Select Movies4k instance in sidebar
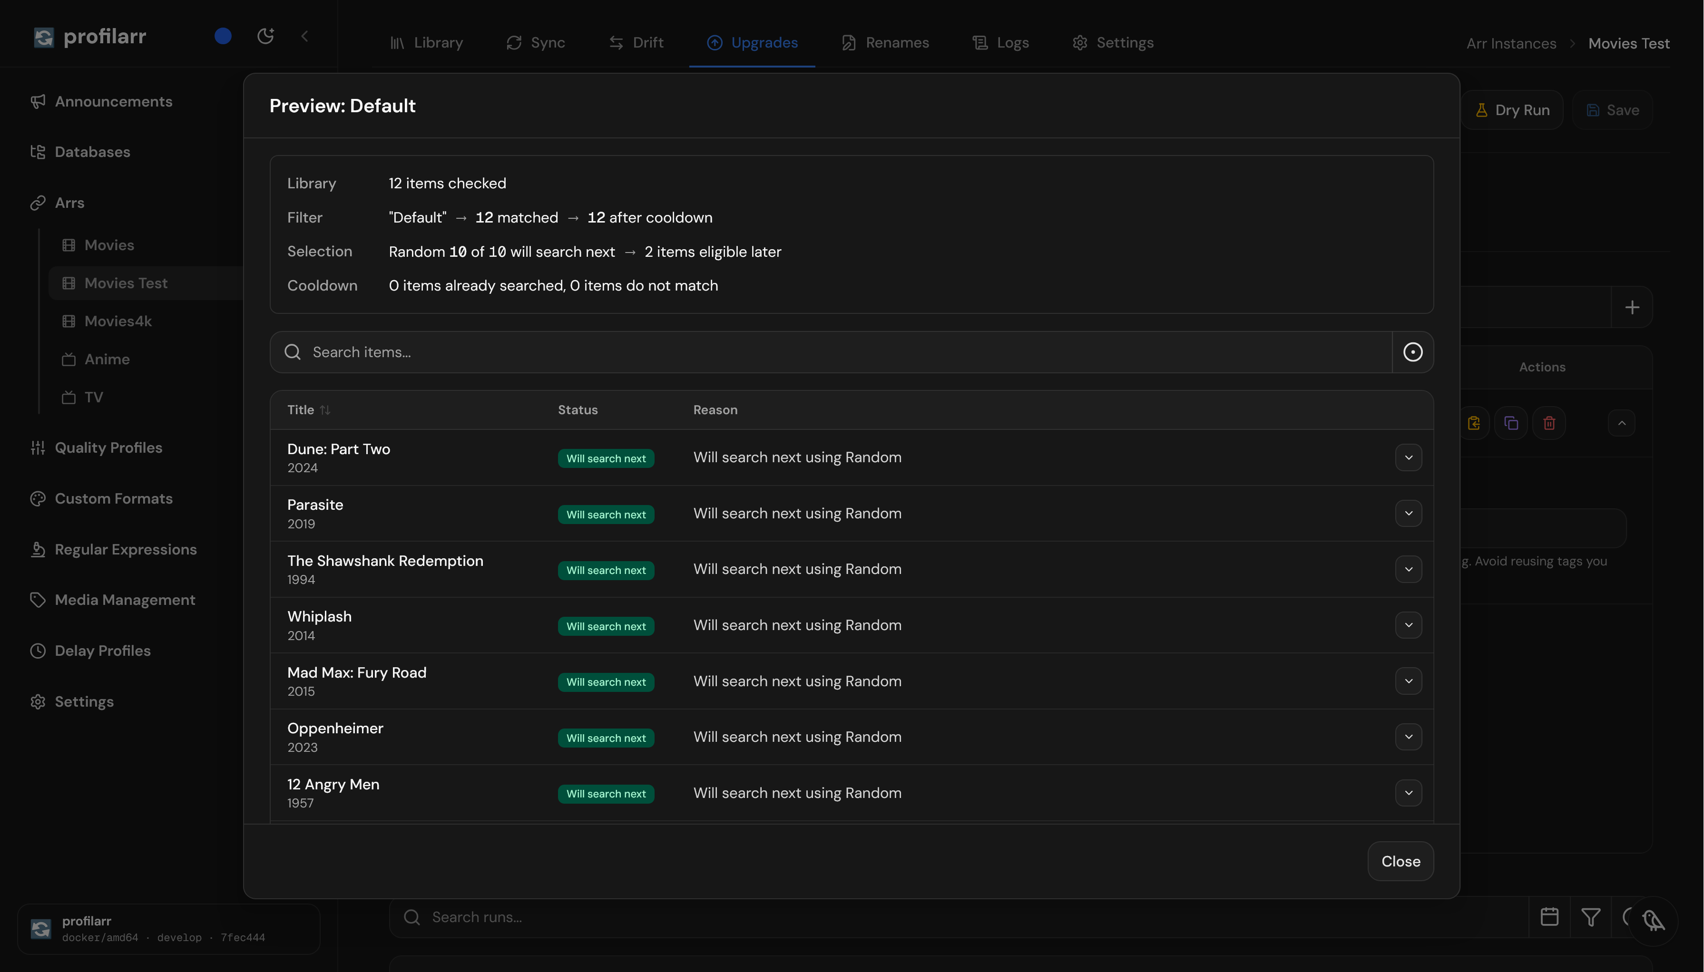Viewport: 1704px width, 972px height. click(107, 321)
